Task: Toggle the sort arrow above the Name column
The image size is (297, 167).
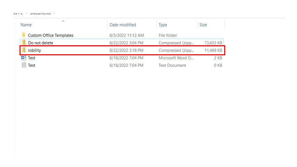Action: [63, 21]
